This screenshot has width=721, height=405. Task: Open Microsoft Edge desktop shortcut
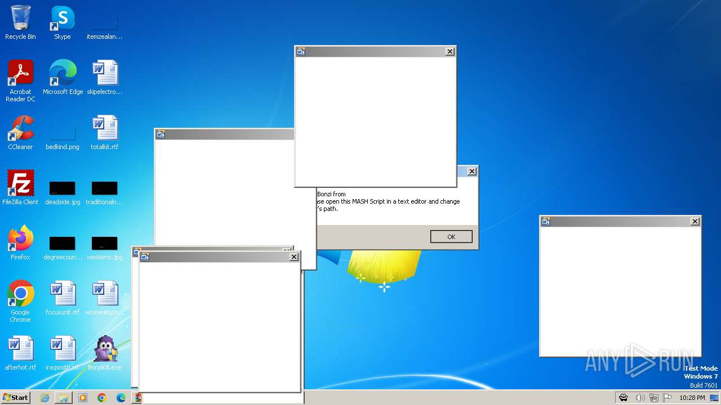click(63, 77)
